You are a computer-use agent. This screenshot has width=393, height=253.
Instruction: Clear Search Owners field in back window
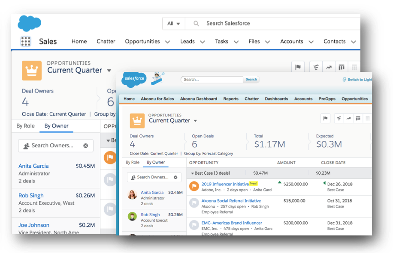click(x=86, y=146)
